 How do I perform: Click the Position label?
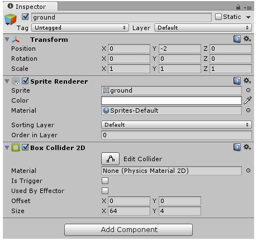[23, 49]
